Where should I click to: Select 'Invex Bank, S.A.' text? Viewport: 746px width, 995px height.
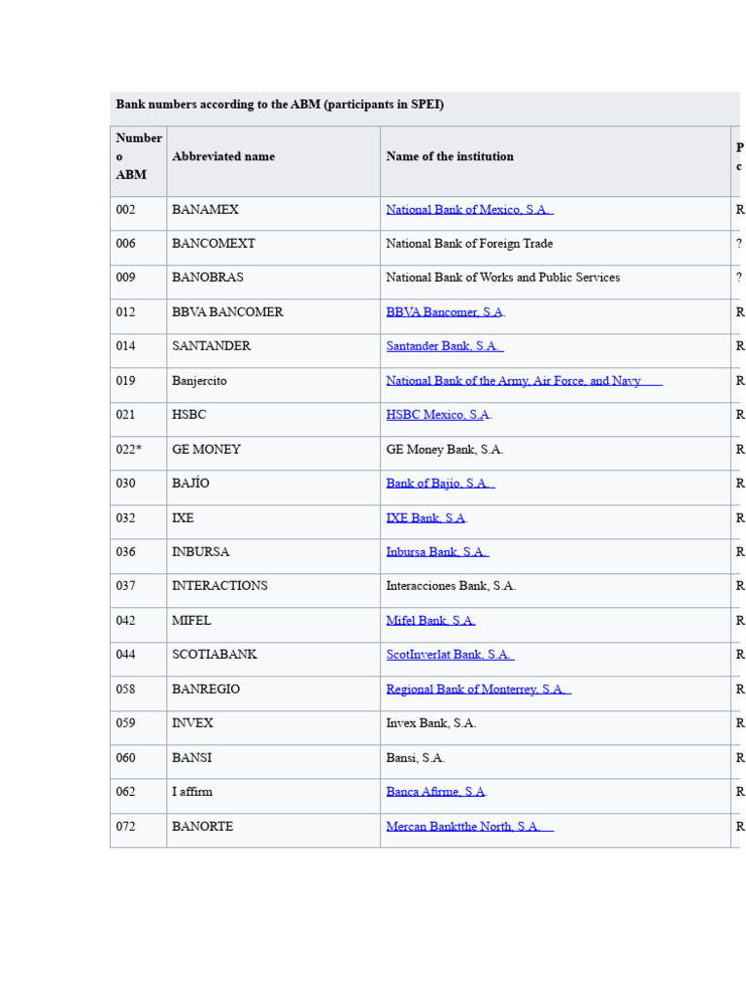(x=431, y=723)
